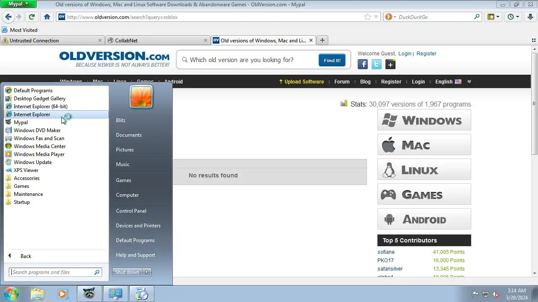The width and height of the screenshot is (538, 302).
Task: Open Computer from Start menu
Action: pos(127,195)
